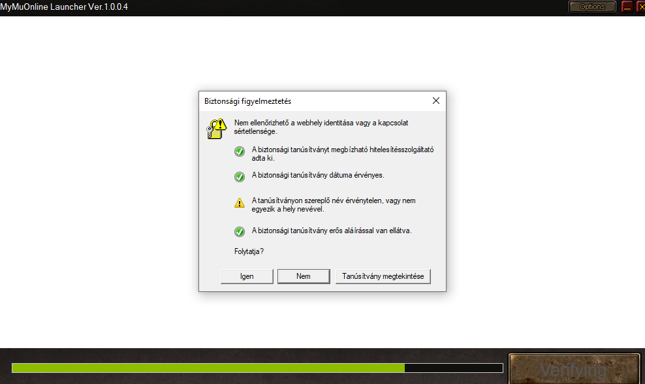Minimize the MyMuOnline launcher window
This screenshot has height=384, width=645.
pos(627,7)
